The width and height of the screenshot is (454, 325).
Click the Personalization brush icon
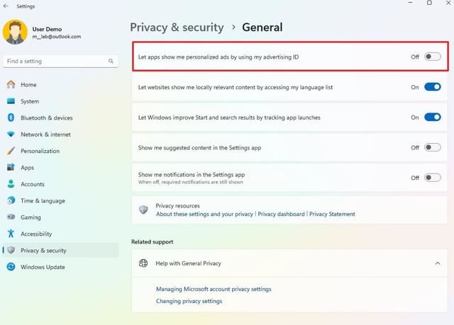tap(11, 151)
